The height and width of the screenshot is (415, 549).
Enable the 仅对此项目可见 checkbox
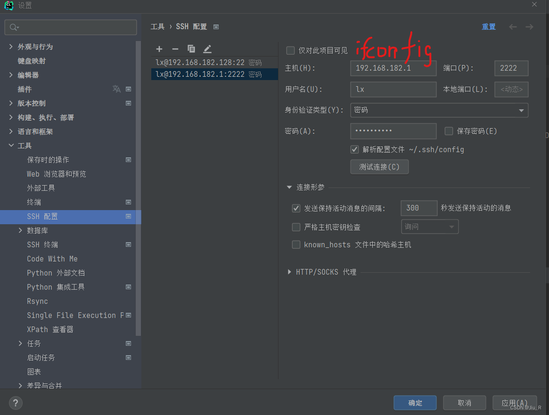pos(290,50)
